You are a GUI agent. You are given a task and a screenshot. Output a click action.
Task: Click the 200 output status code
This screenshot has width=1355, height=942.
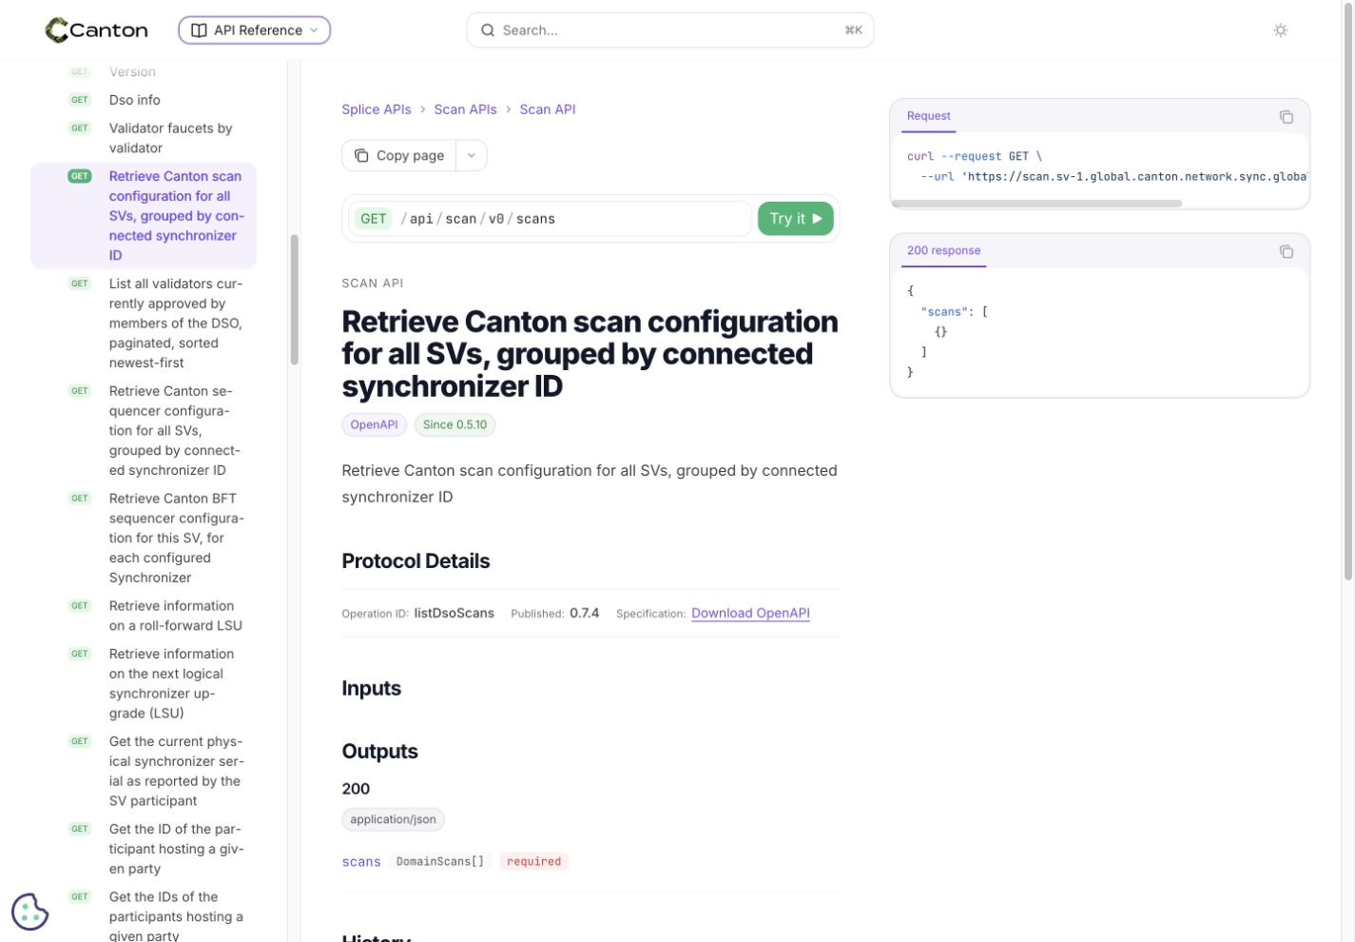[x=356, y=789]
